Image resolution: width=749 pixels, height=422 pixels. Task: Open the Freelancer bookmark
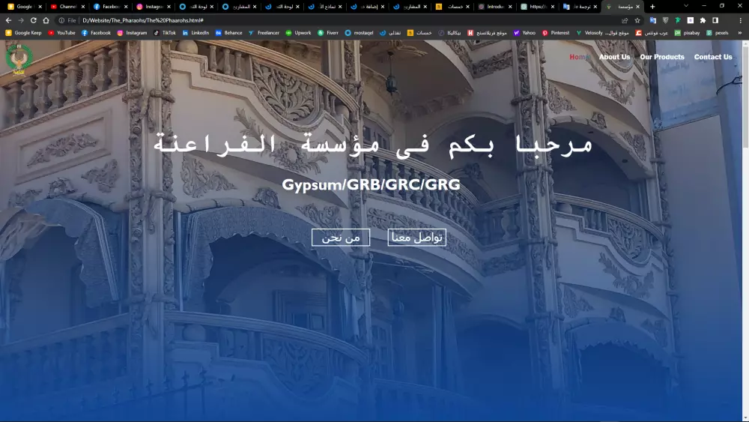point(264,33)
